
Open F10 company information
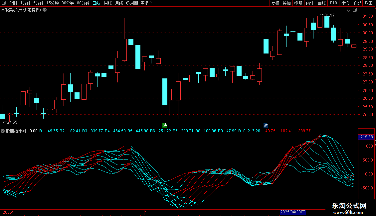pos(333,3)
